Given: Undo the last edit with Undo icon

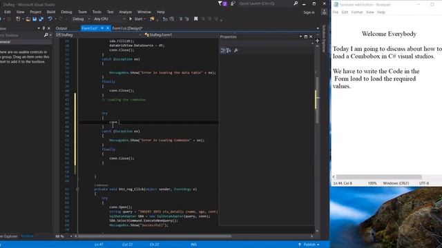Looking at the screenshot, I should (x=50, y=19).
